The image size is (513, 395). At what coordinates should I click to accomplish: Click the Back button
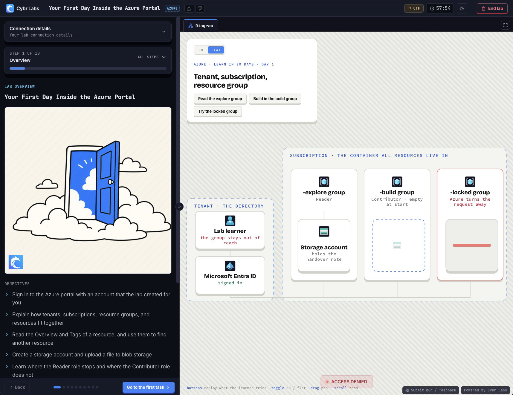pos(17,387)
